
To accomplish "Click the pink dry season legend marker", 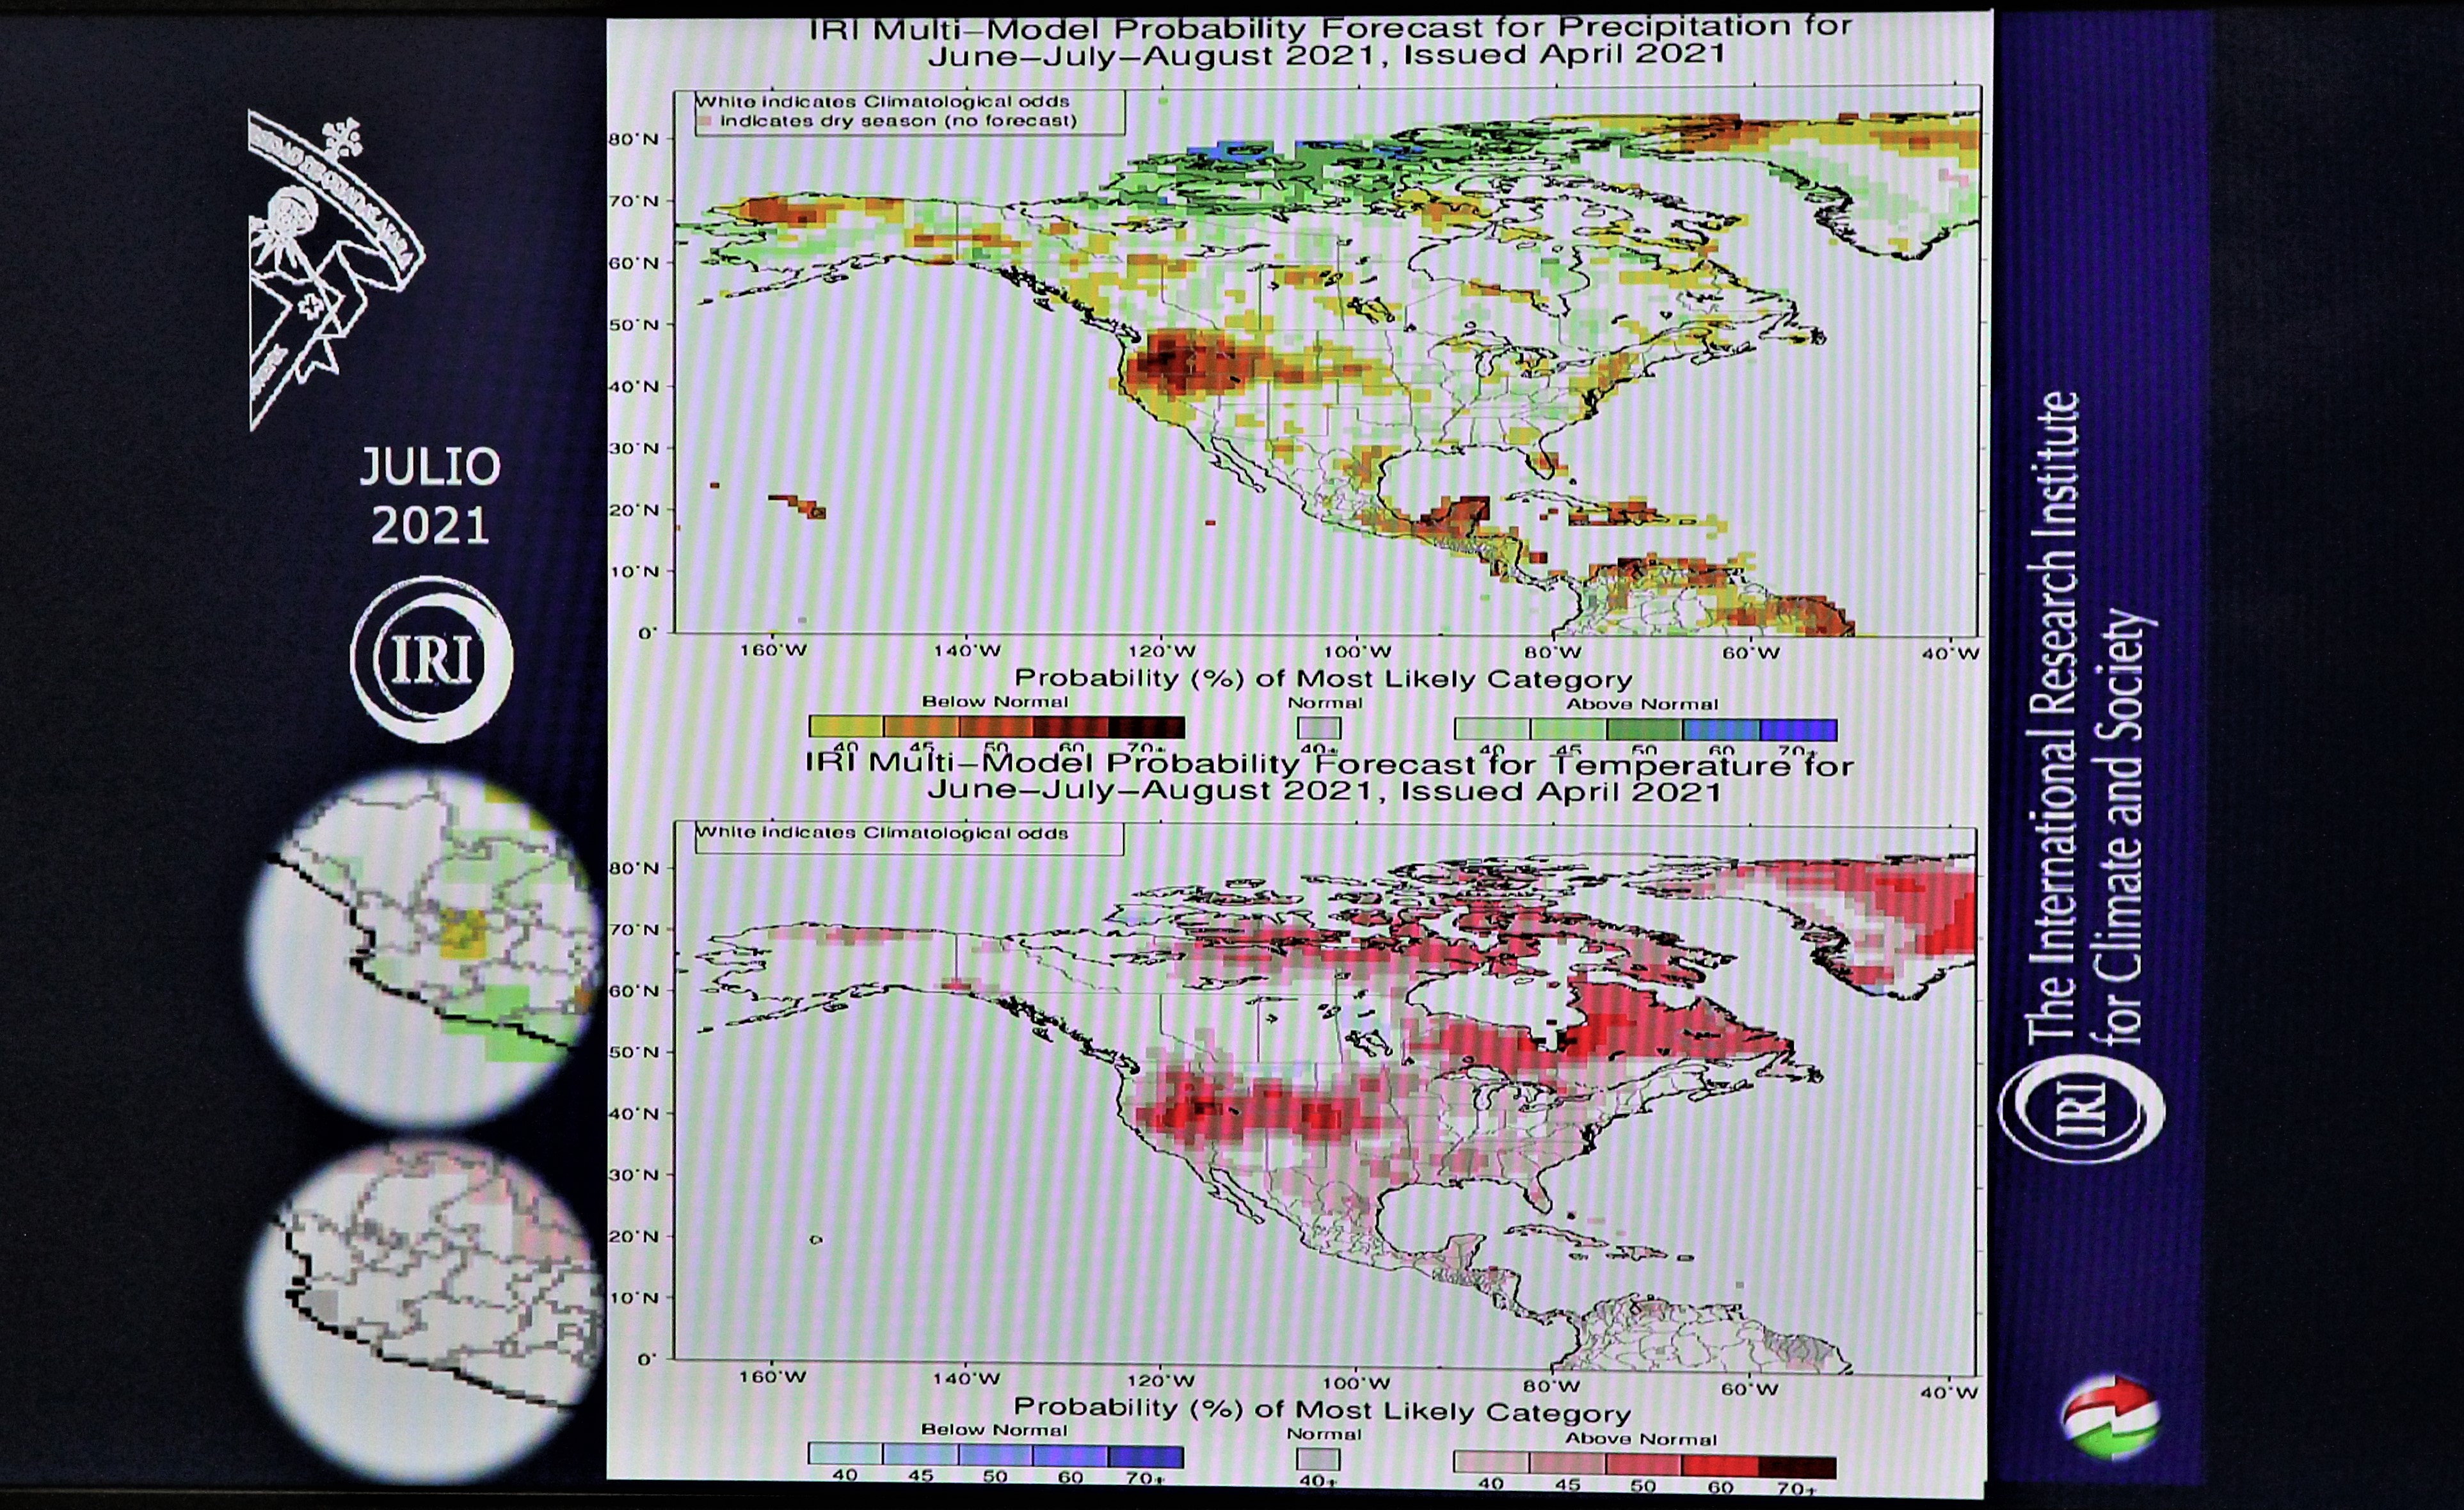I will point(706,121).
